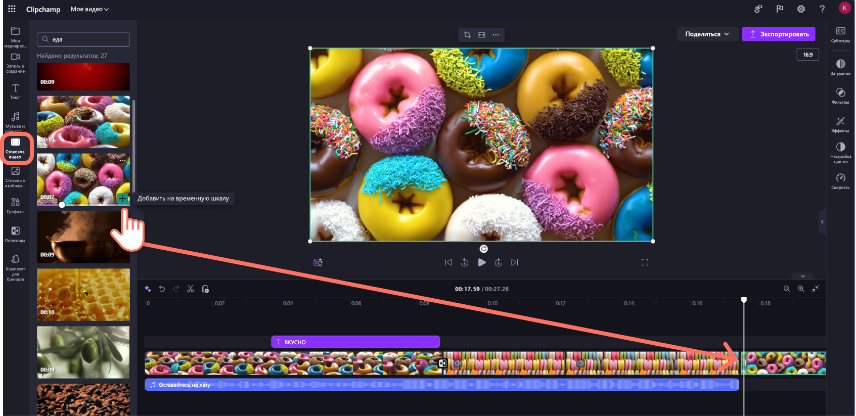Click the timeline playhead marker
This screenshot has width=856, height=416.
pyautogui.click(x=744, y=300)
